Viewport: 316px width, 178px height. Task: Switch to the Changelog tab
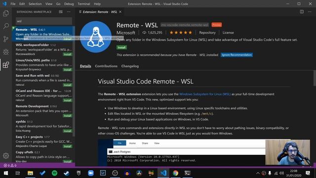(x=130, y=66)
